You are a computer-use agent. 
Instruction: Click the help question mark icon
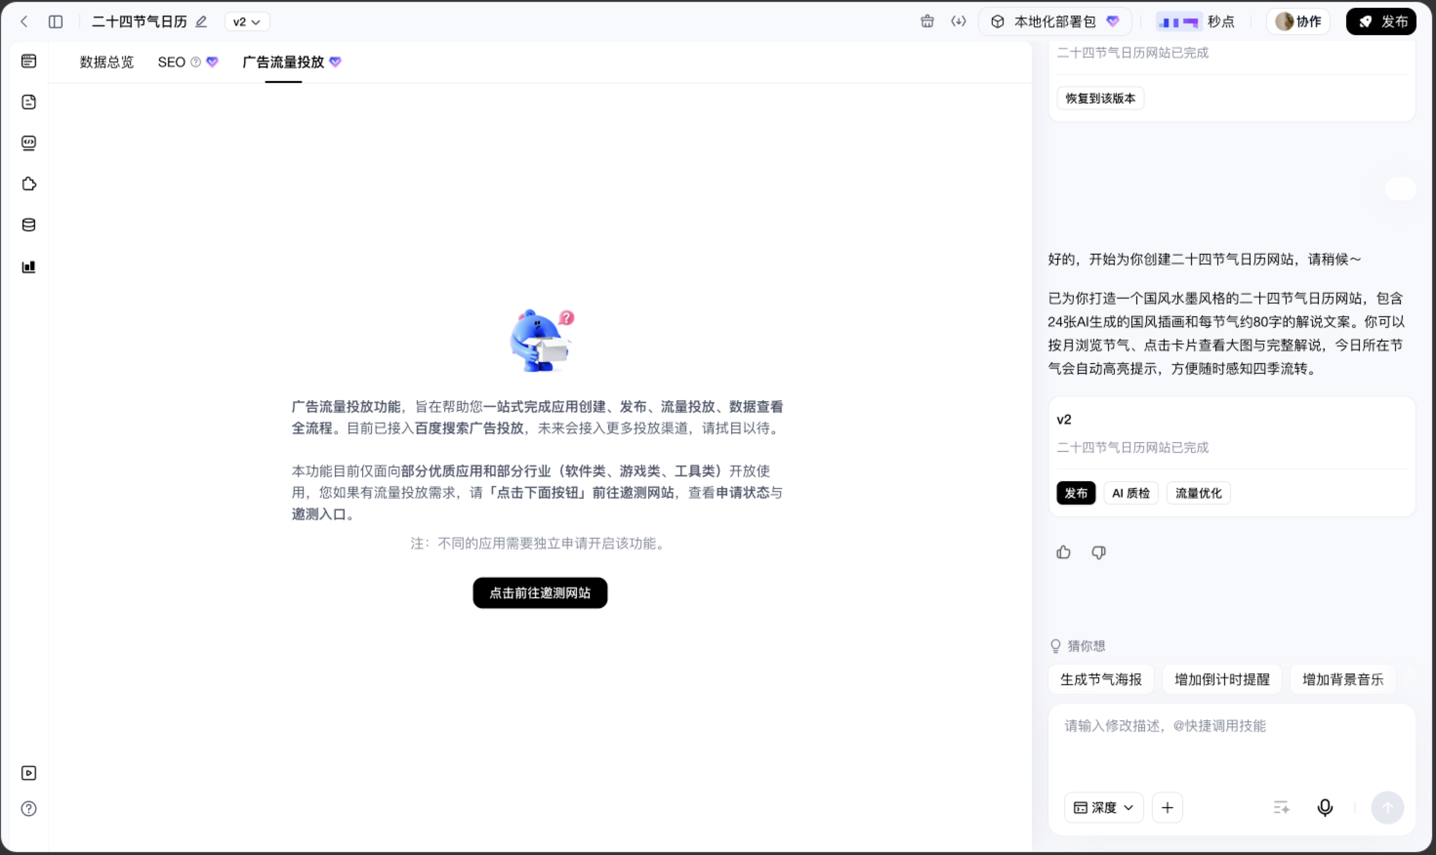[x=29, y=808]
